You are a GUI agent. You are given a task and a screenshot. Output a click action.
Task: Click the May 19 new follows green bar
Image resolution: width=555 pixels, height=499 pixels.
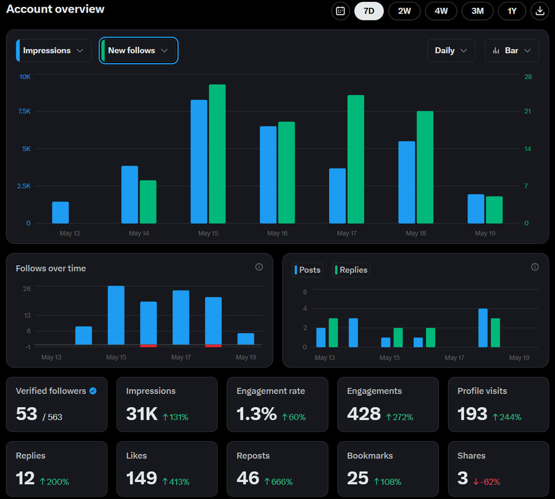click(494, 210)
